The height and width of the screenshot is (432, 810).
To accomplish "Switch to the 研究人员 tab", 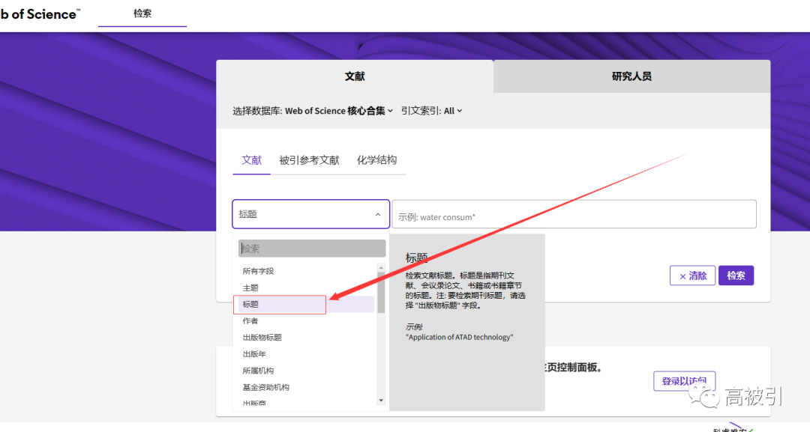I will 631,76.
